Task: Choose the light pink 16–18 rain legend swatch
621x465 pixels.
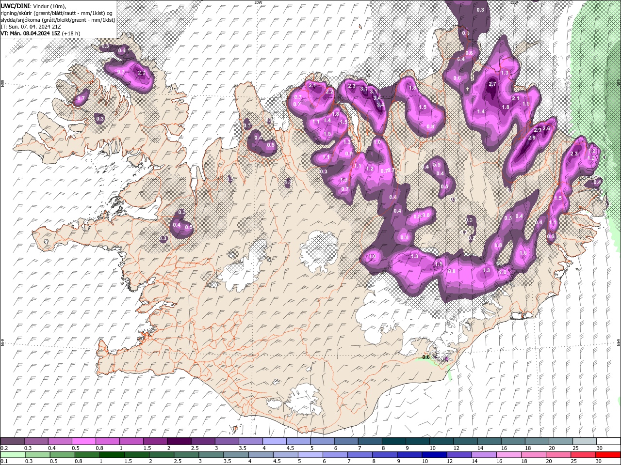Action: coord(508,455)
